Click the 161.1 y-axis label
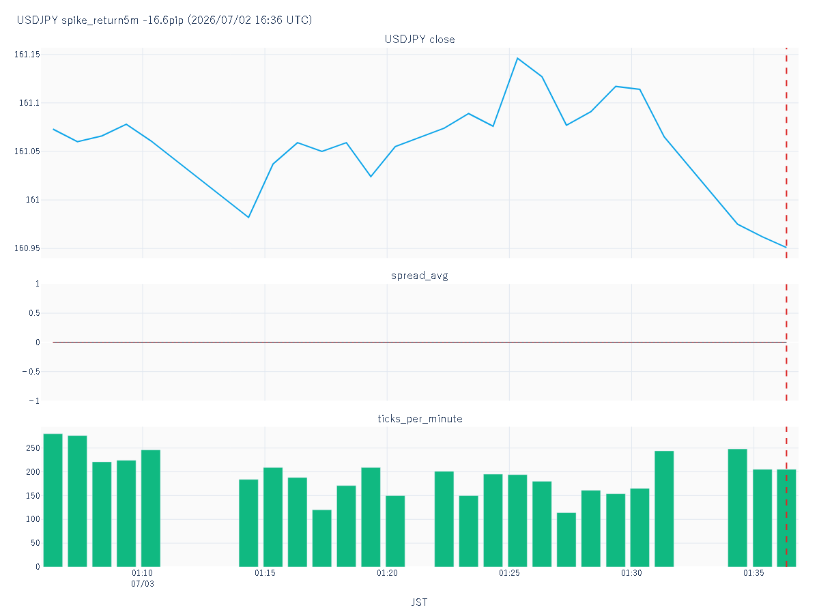Image resolution: width=819 pixels, height=614 pixels. coord(28,103)
